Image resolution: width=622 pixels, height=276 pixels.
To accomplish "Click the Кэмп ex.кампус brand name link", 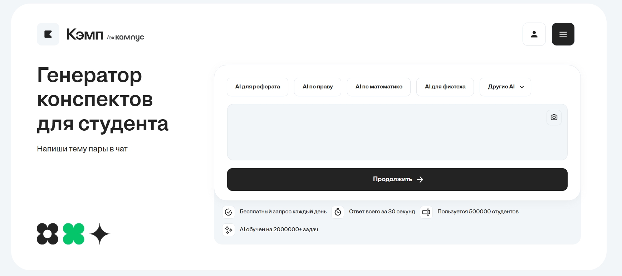I will [105, 35].
